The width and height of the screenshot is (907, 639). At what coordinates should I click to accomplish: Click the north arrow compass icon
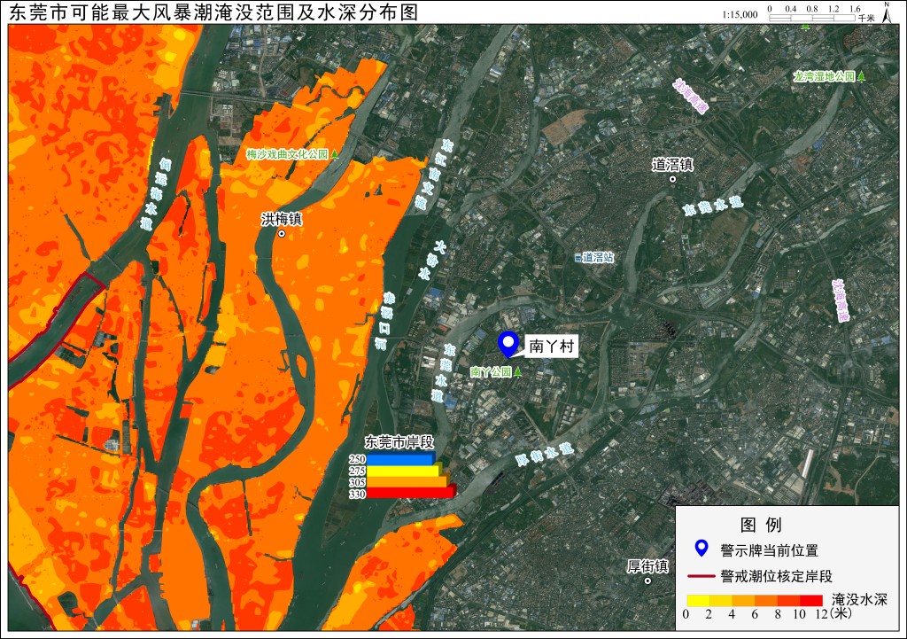pos(887,12)
